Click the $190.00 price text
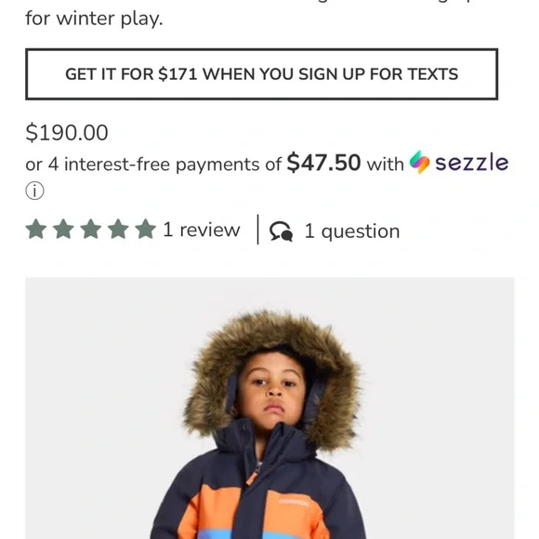 [x=67, y=133]
